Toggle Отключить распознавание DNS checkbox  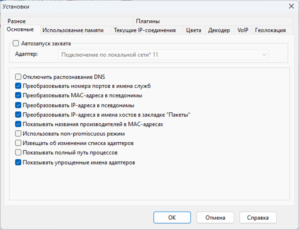(x=18, y=77)
